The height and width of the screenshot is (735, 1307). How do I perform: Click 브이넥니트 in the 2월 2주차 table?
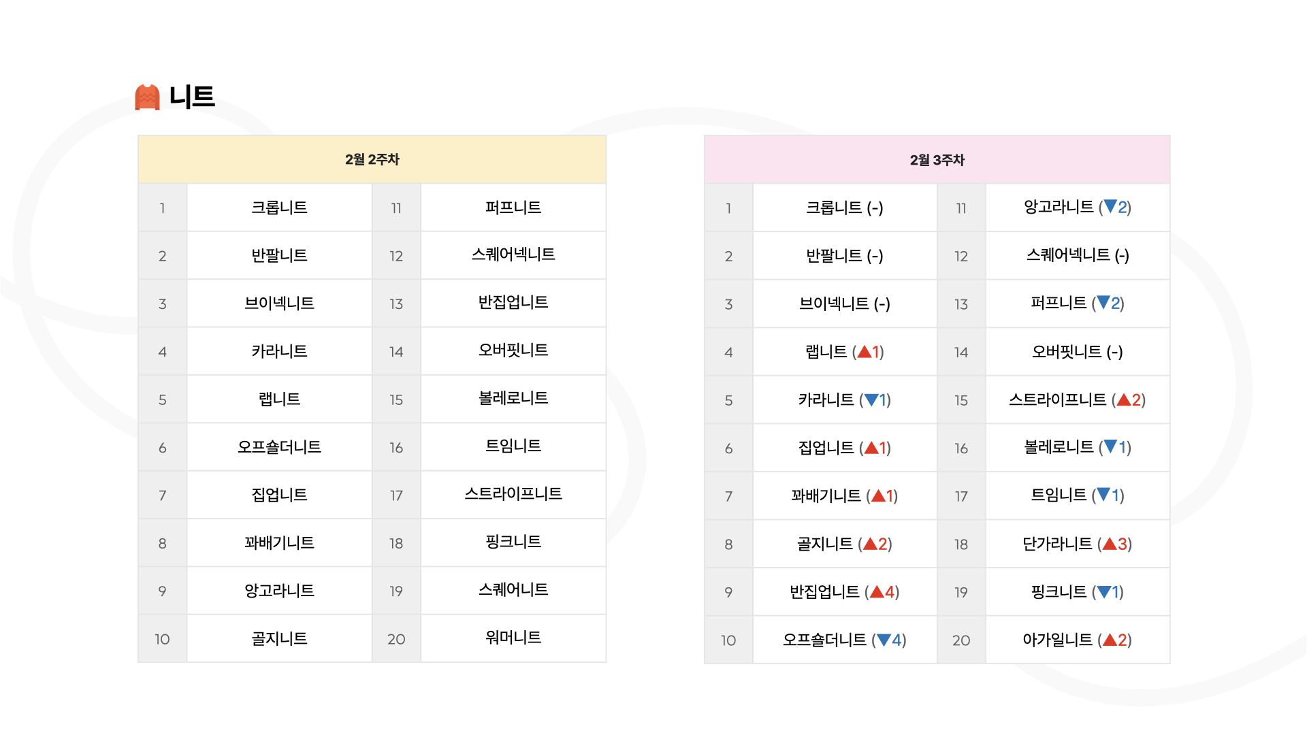[x=279, y=303]
